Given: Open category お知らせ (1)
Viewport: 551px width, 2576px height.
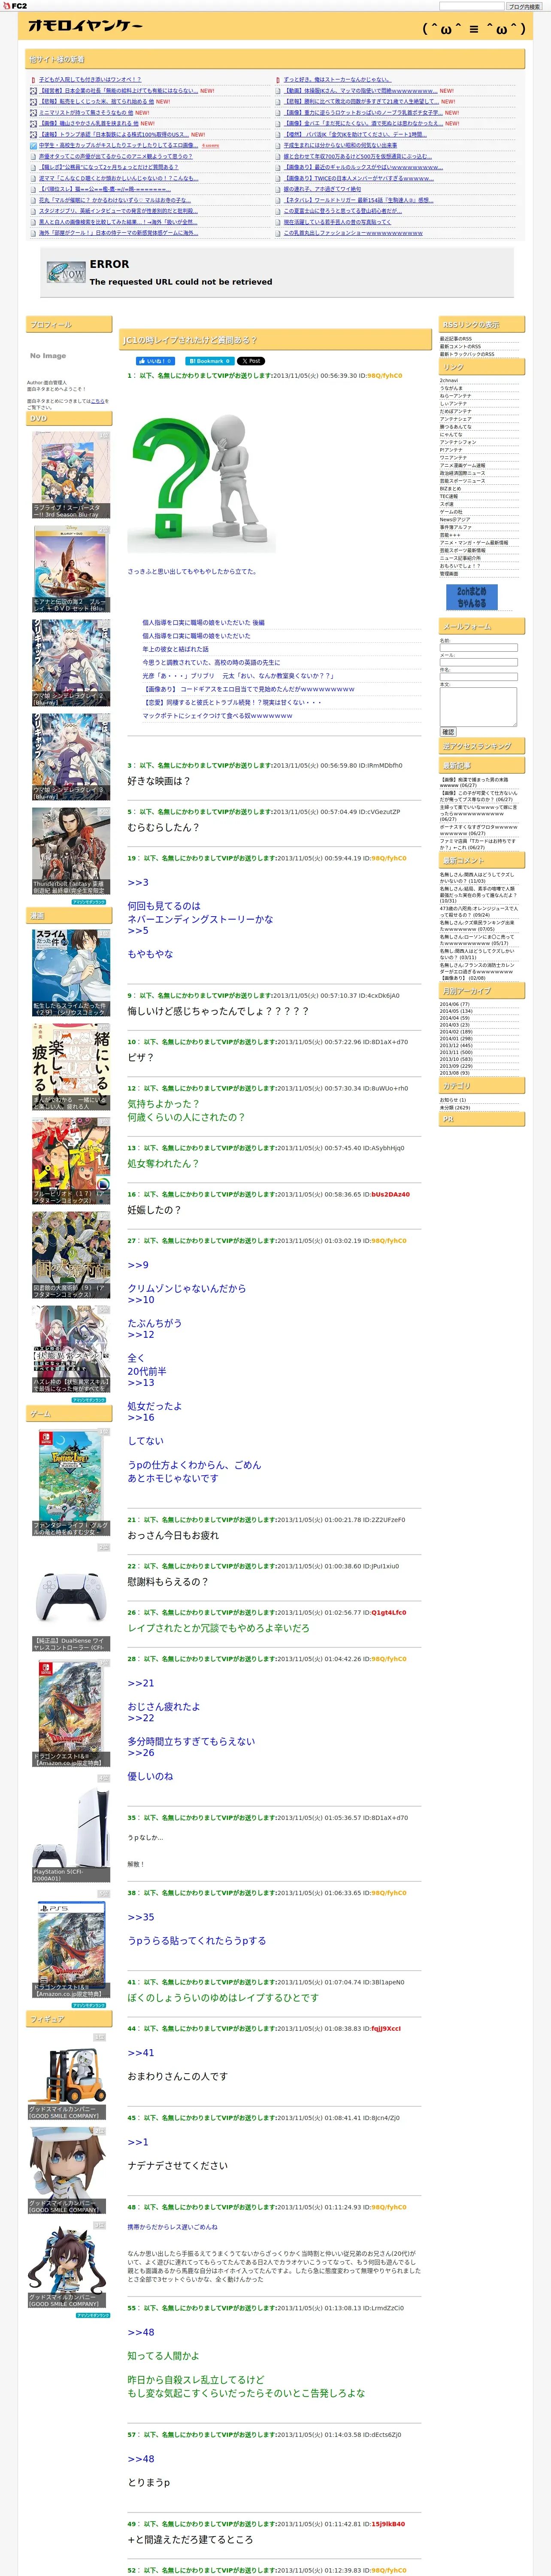Looking at the screenshot, I should click(x=453, y=1100).
